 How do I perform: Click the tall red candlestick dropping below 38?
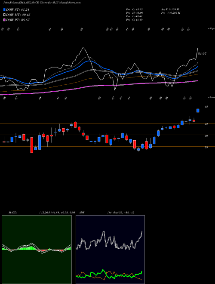(x=32, y=145)
